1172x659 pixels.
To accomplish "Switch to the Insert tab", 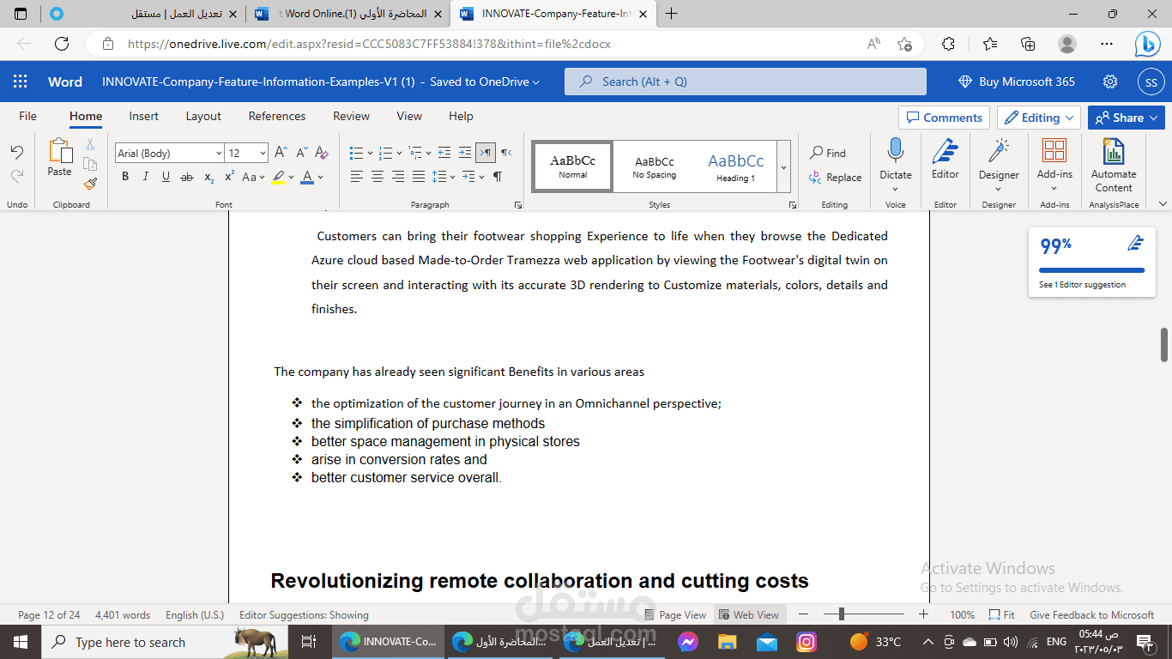I will tap(144, 116).
